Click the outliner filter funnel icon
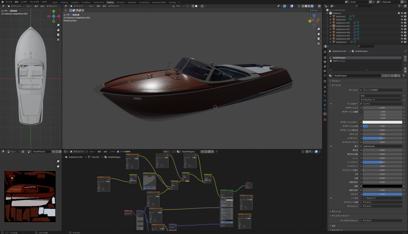The height and width of the screenshot is (234, 408). pyautogui.click(x=400, y=6)
